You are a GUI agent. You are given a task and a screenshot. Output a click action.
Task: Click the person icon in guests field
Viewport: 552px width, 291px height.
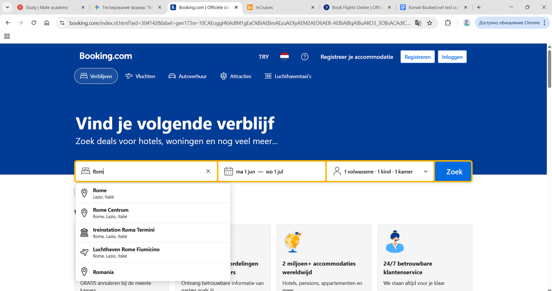pyautogui.click(x=337, y=171)
